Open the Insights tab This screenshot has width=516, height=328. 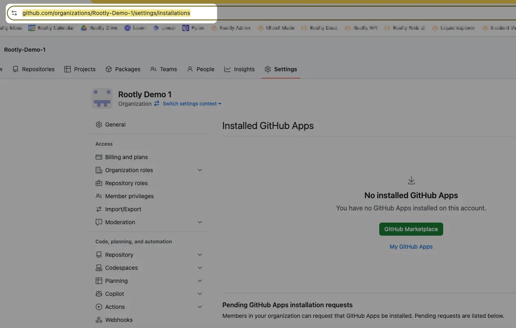pos(239,69)
